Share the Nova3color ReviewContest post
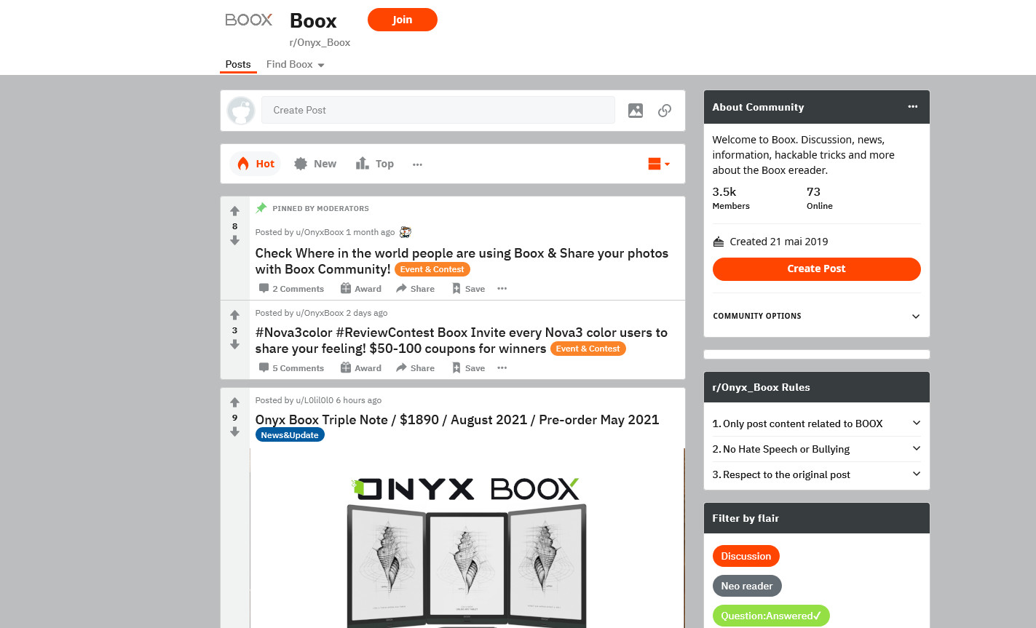 click(x=416, y=368)
